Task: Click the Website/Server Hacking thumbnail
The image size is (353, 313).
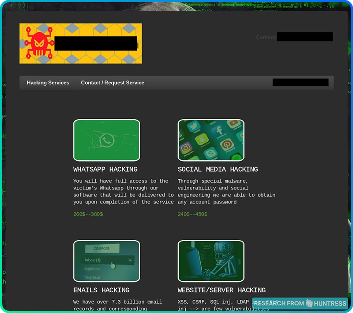Action: pos(210,260)
